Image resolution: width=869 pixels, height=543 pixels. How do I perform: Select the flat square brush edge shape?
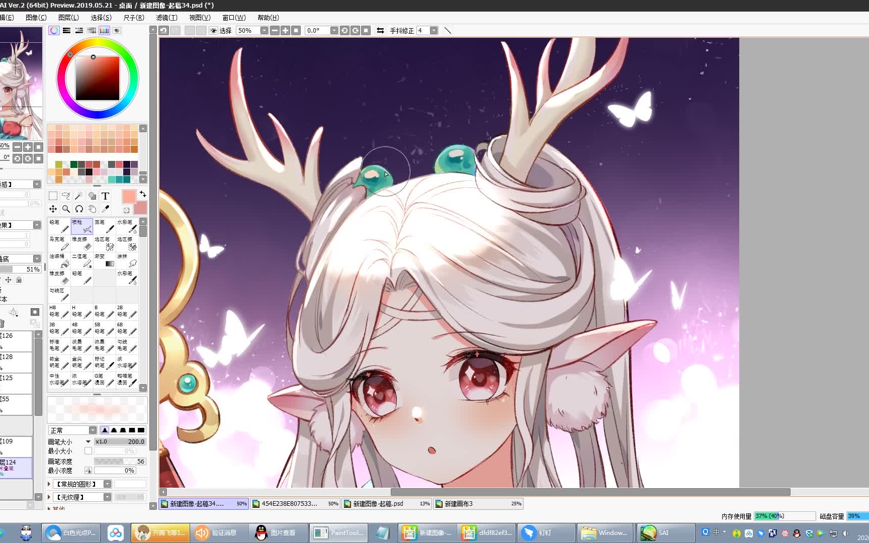pos(141,430)
